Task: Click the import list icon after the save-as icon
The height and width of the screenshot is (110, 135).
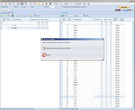Action: (26, 4)
